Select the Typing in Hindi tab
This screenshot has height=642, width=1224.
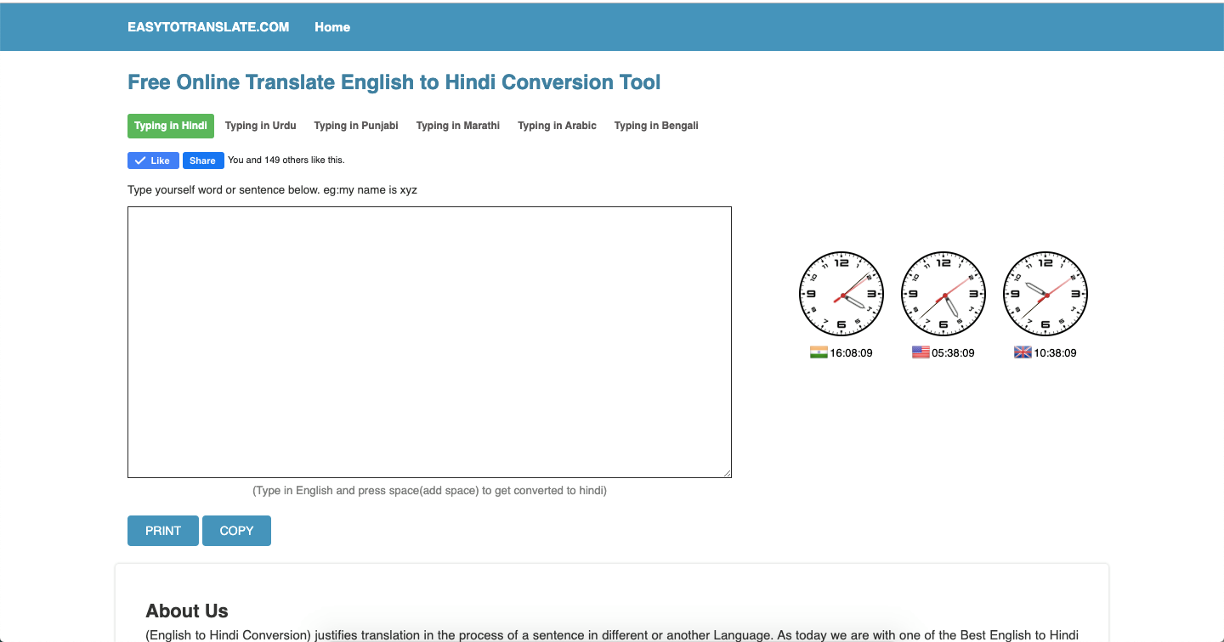(x=171, y=126)
